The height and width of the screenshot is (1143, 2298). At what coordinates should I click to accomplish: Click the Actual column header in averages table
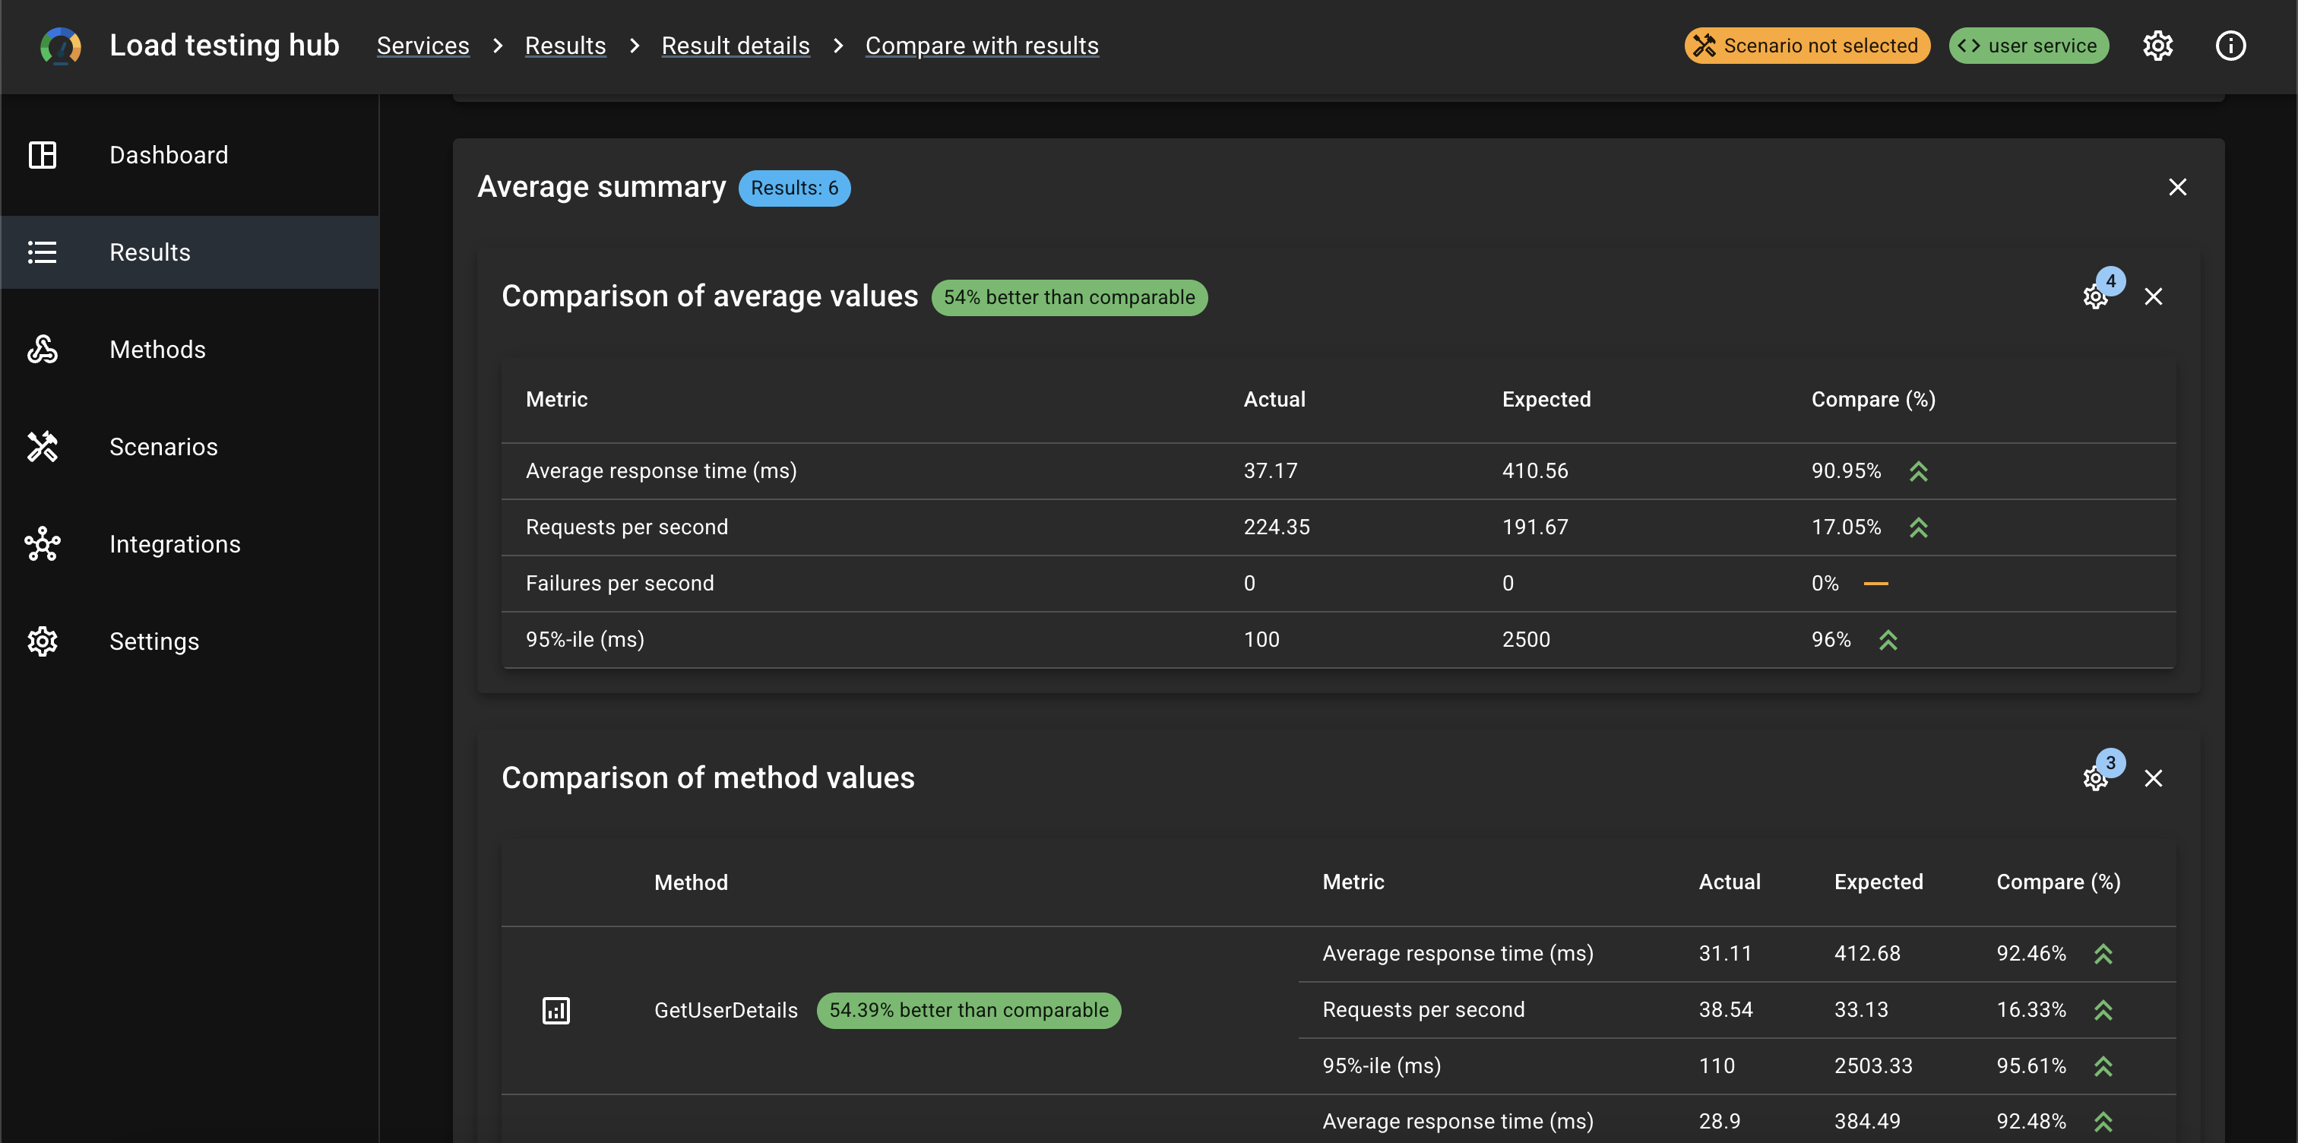coord(1274,400)
